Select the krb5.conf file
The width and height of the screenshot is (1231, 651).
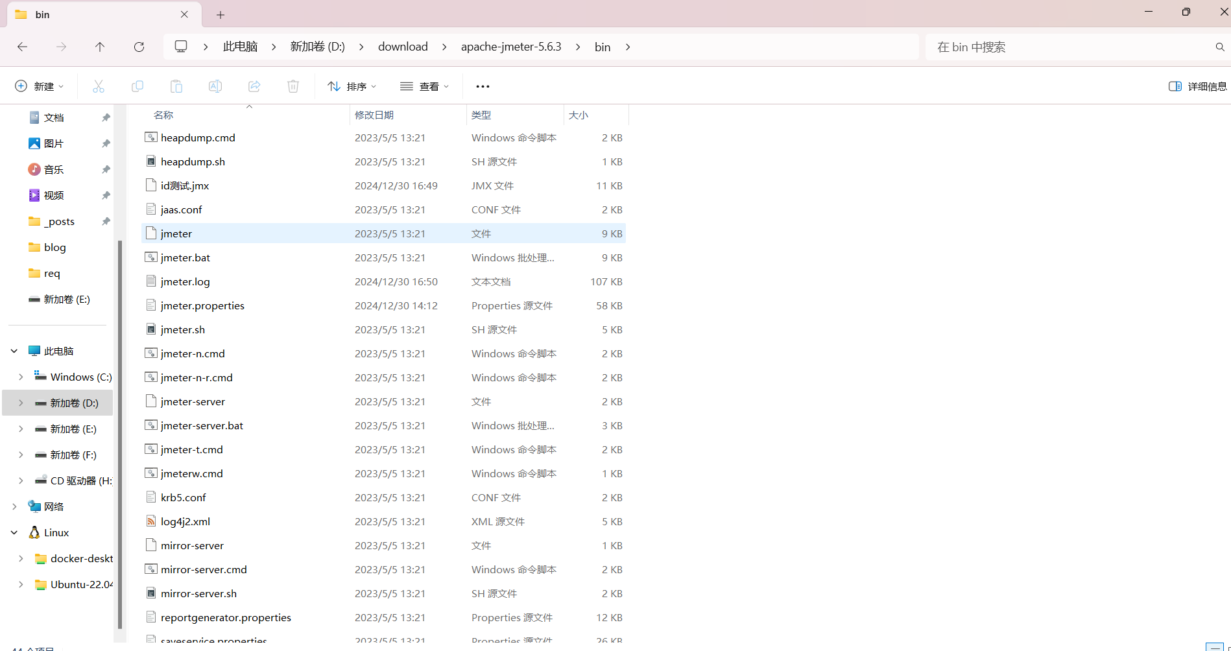383,497
